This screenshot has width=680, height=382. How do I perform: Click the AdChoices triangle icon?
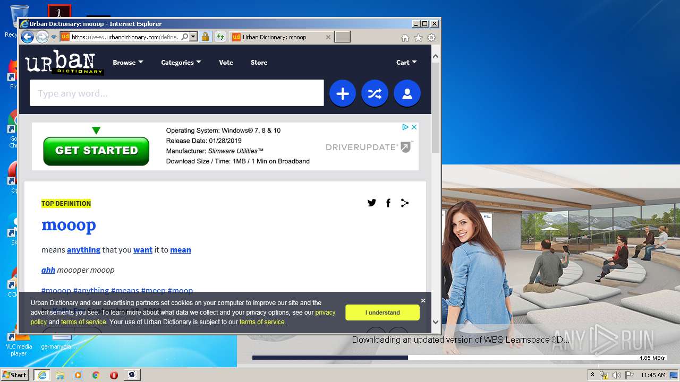pos(405,127)
